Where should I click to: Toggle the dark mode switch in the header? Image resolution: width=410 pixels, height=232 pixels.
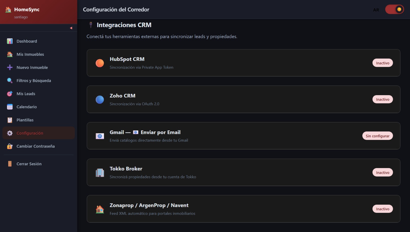click(395, 9)
